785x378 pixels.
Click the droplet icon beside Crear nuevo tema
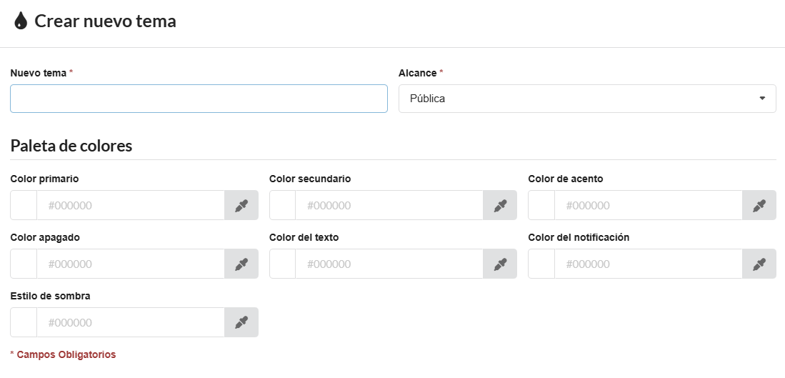(x=21, y=21)
